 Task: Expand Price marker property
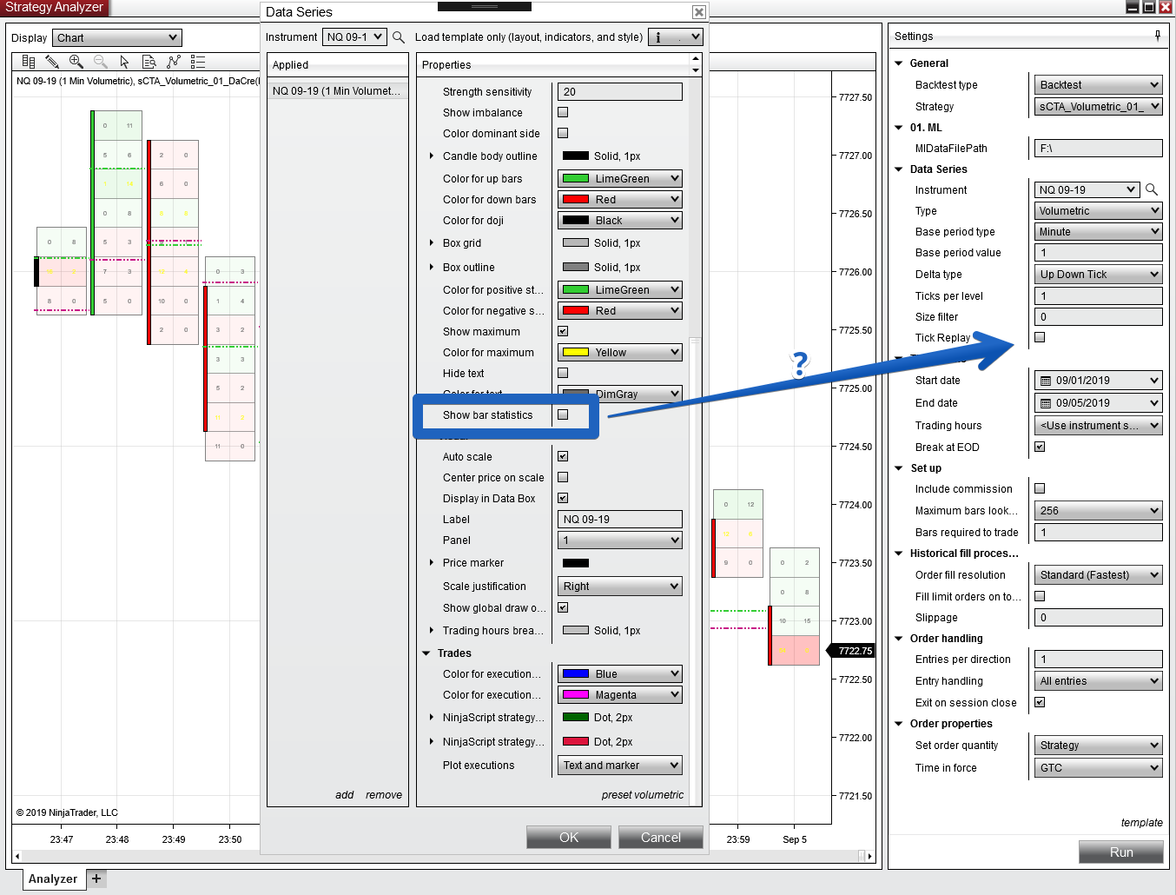click(x=432, y=562)
